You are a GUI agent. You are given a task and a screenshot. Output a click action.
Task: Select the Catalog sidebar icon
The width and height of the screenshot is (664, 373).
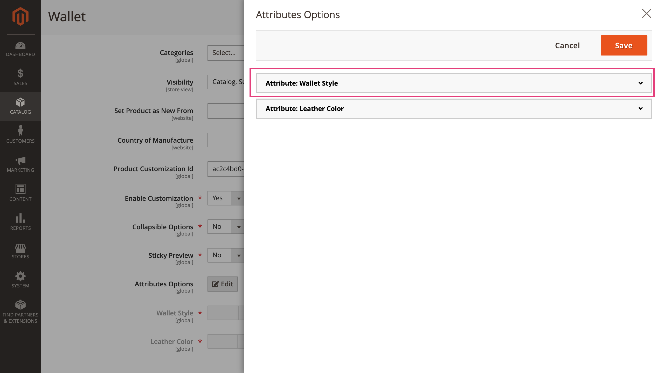tap(20, 106)
